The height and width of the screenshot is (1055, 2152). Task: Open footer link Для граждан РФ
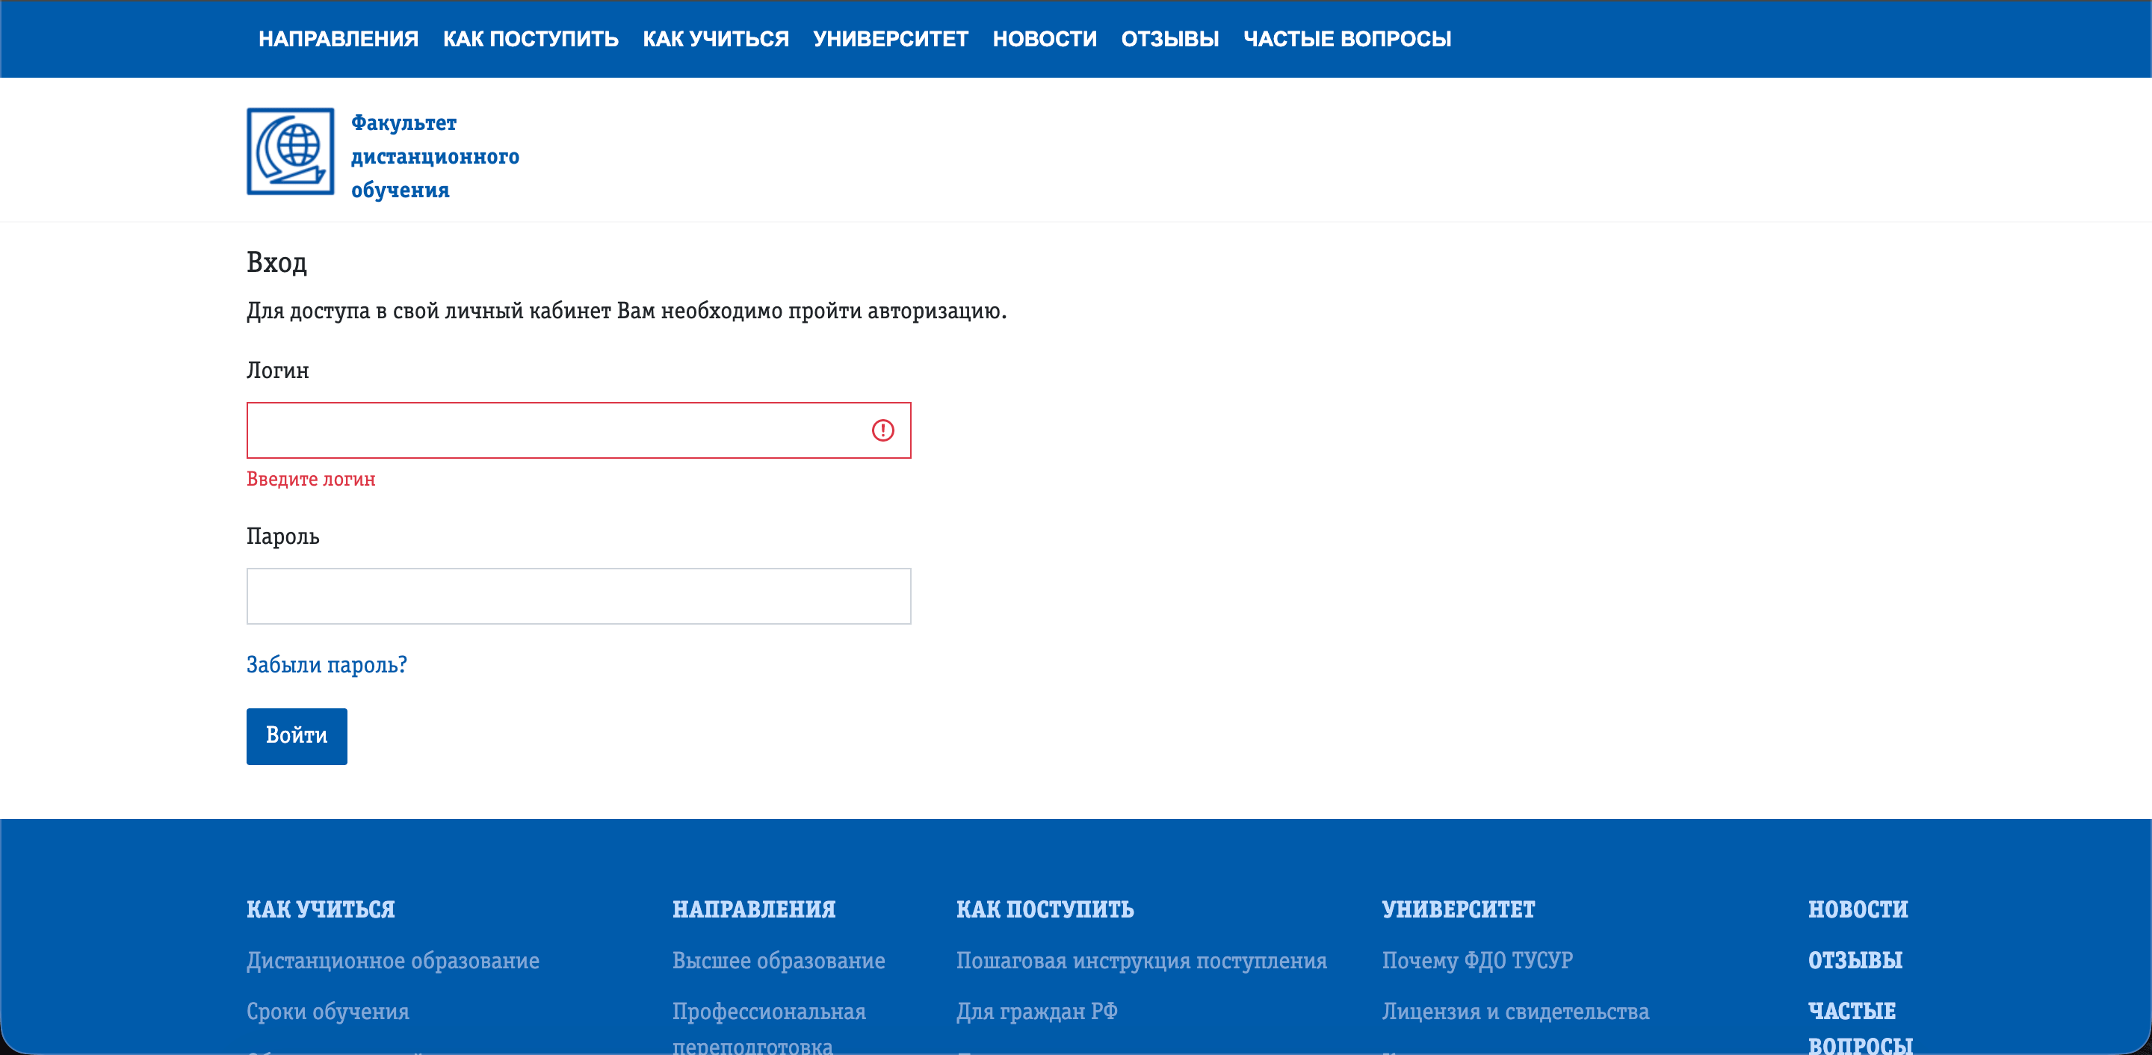(x=1036, y=1012)
